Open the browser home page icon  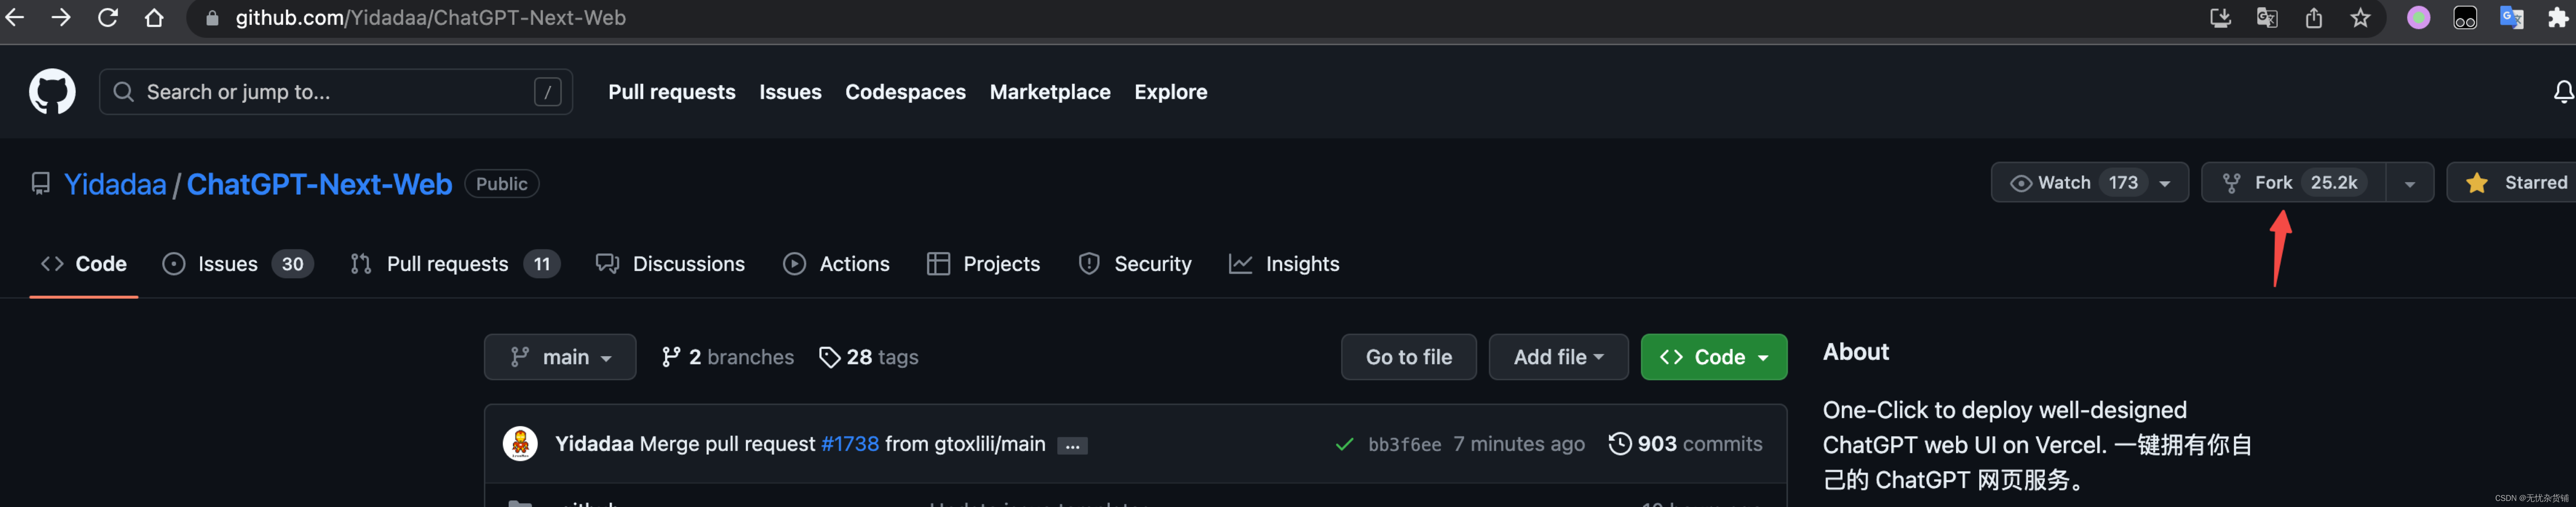click(x=154, y=17)
